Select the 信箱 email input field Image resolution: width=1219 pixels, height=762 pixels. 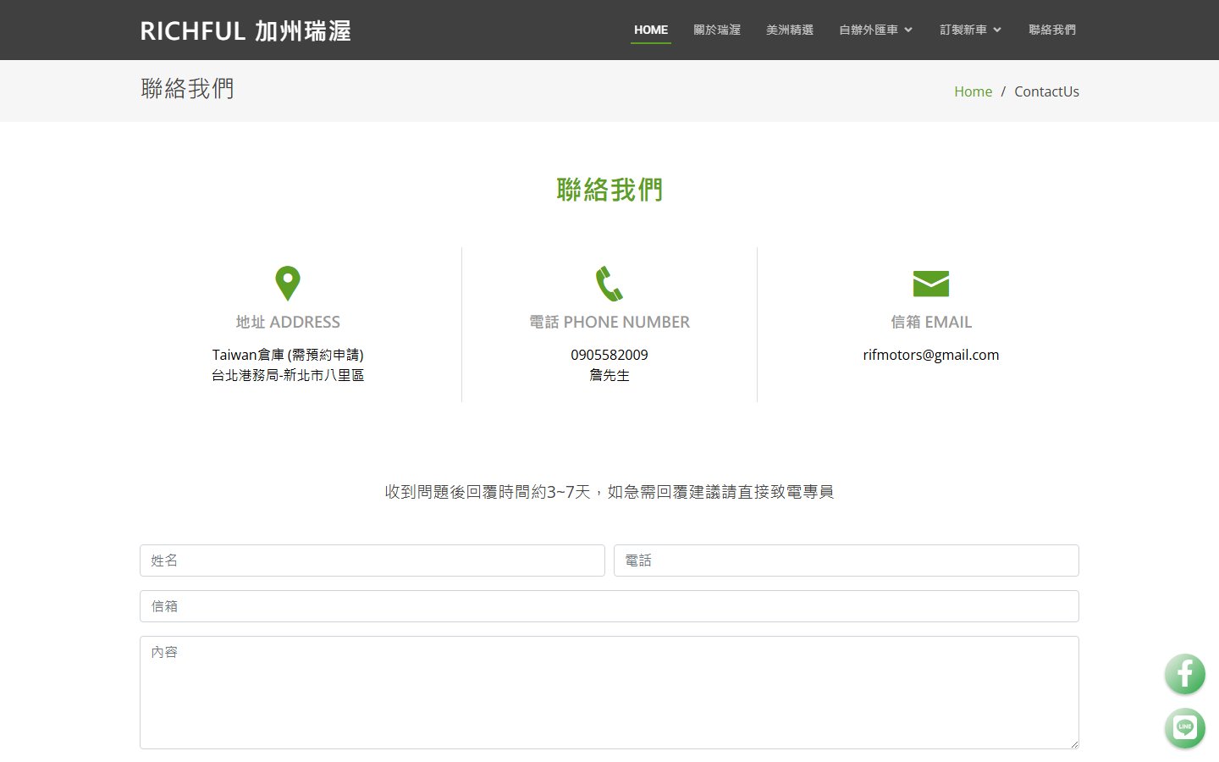pos(609,606)
